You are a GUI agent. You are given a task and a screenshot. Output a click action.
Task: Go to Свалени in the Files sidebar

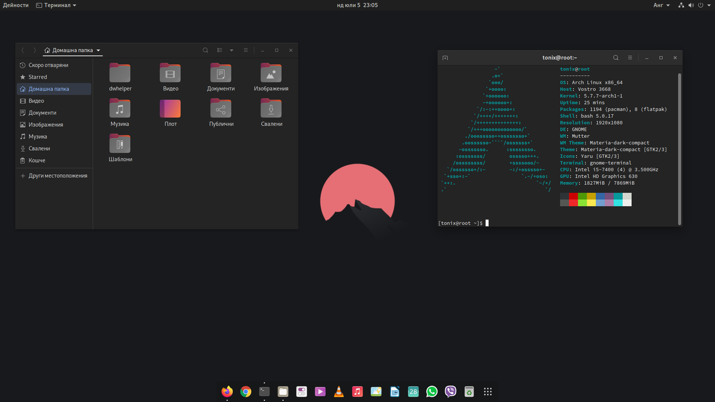click(54, 149)
